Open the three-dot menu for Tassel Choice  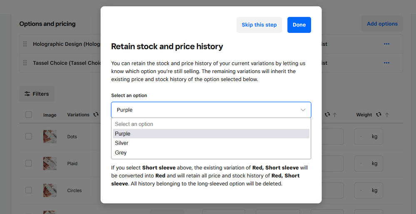(386, 63)
